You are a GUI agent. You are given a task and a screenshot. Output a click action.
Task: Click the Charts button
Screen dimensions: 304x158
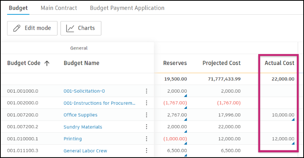[x=81, y=28]
